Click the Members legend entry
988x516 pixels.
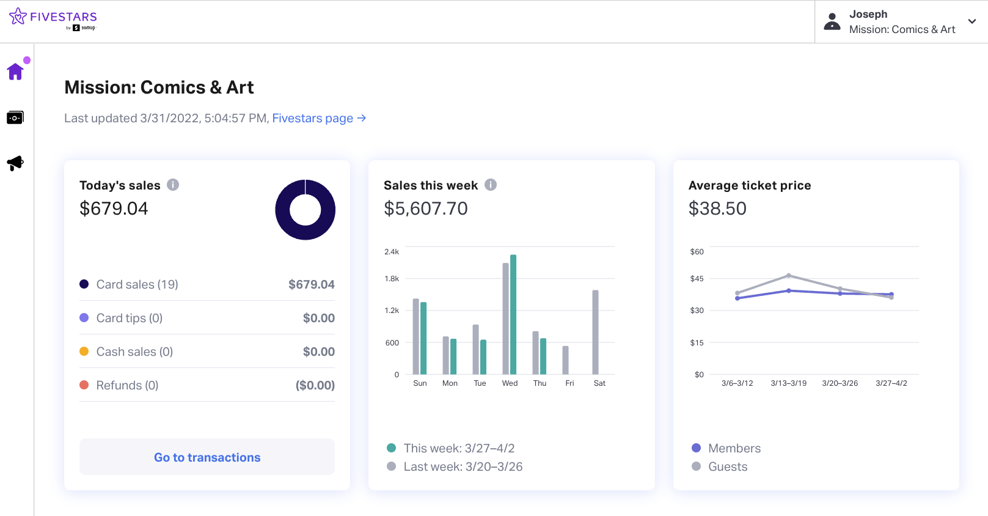(726, 448)
